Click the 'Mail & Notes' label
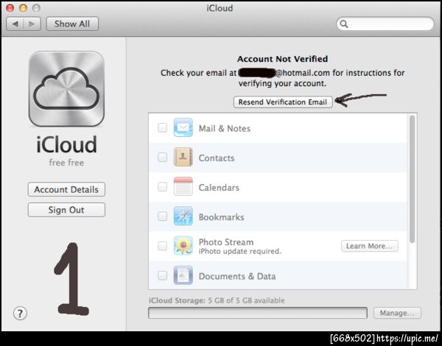Viewport: 442px width, 346px height. point(225,129)
